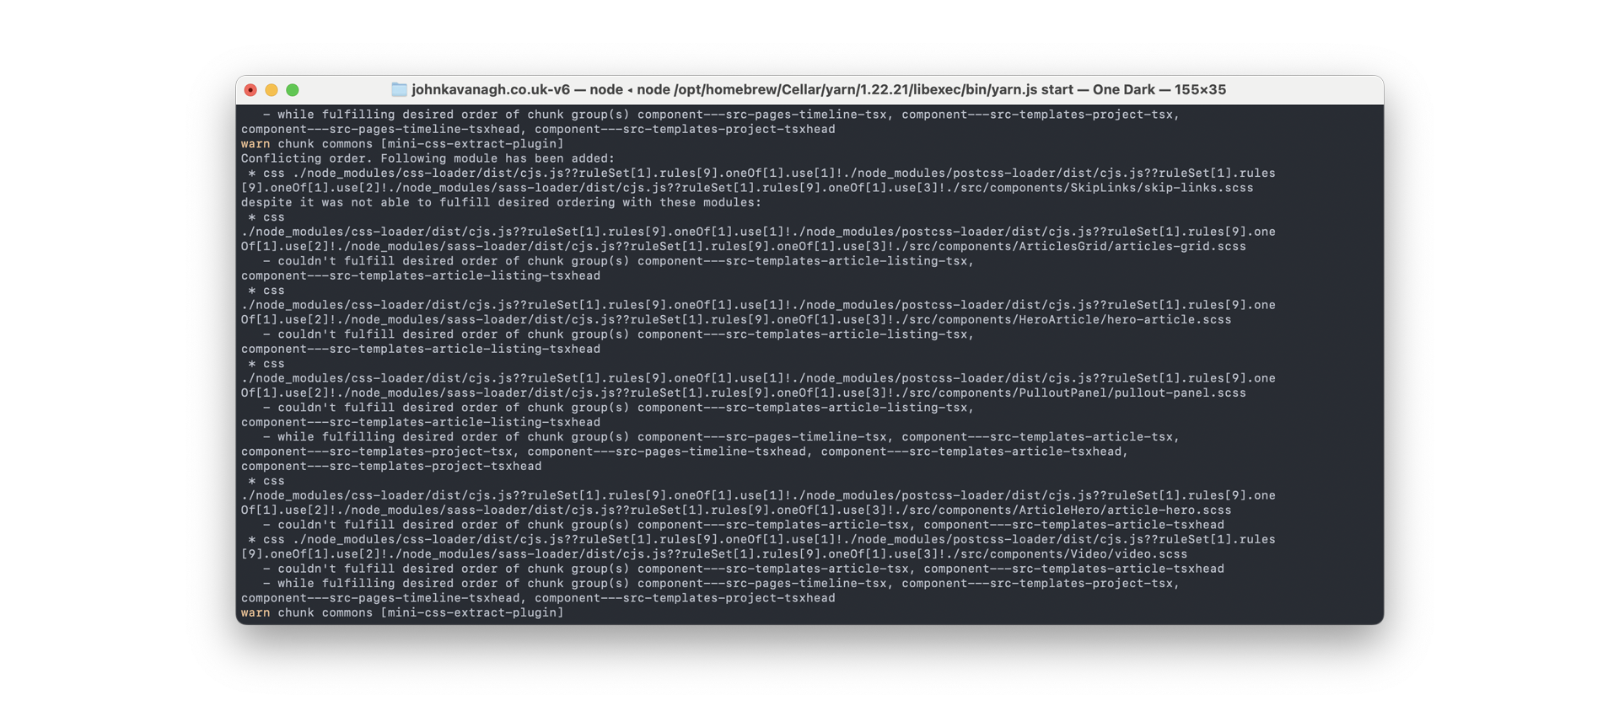Click the hero-article.scss file path
This screenshot has height=716, width=1619.
point(1062,320)
